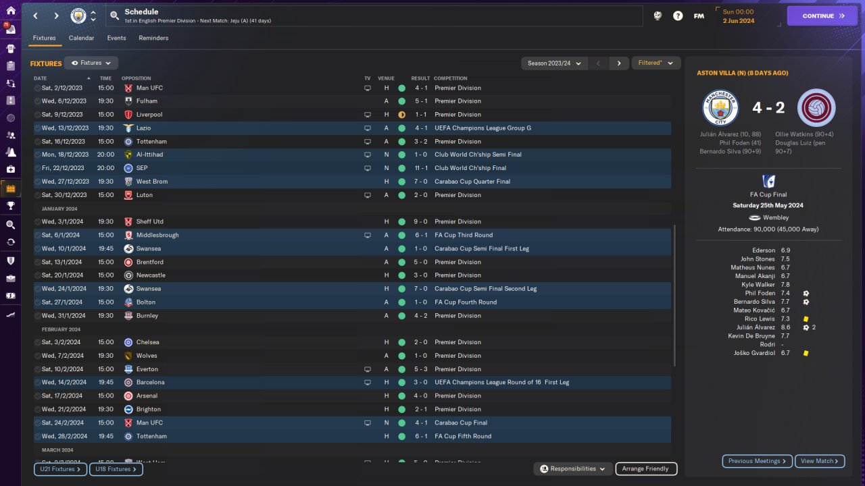Click the Opposition column header
865x486 pixels.
pyautogui.click(x=136, y=78)
